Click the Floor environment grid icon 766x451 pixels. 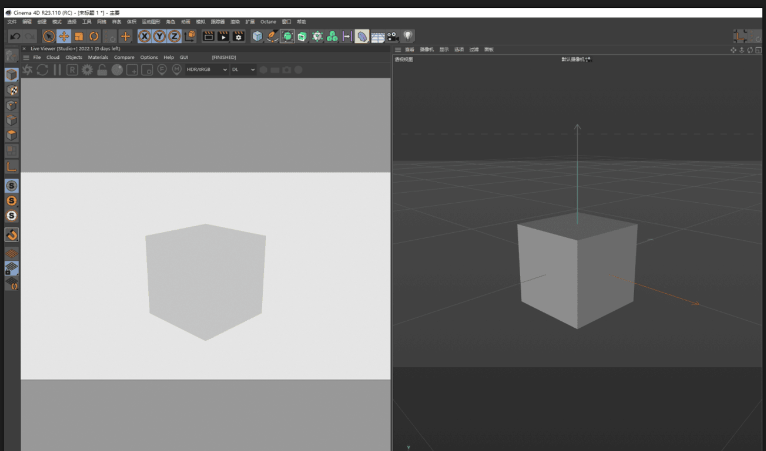(x=378, y=36)
